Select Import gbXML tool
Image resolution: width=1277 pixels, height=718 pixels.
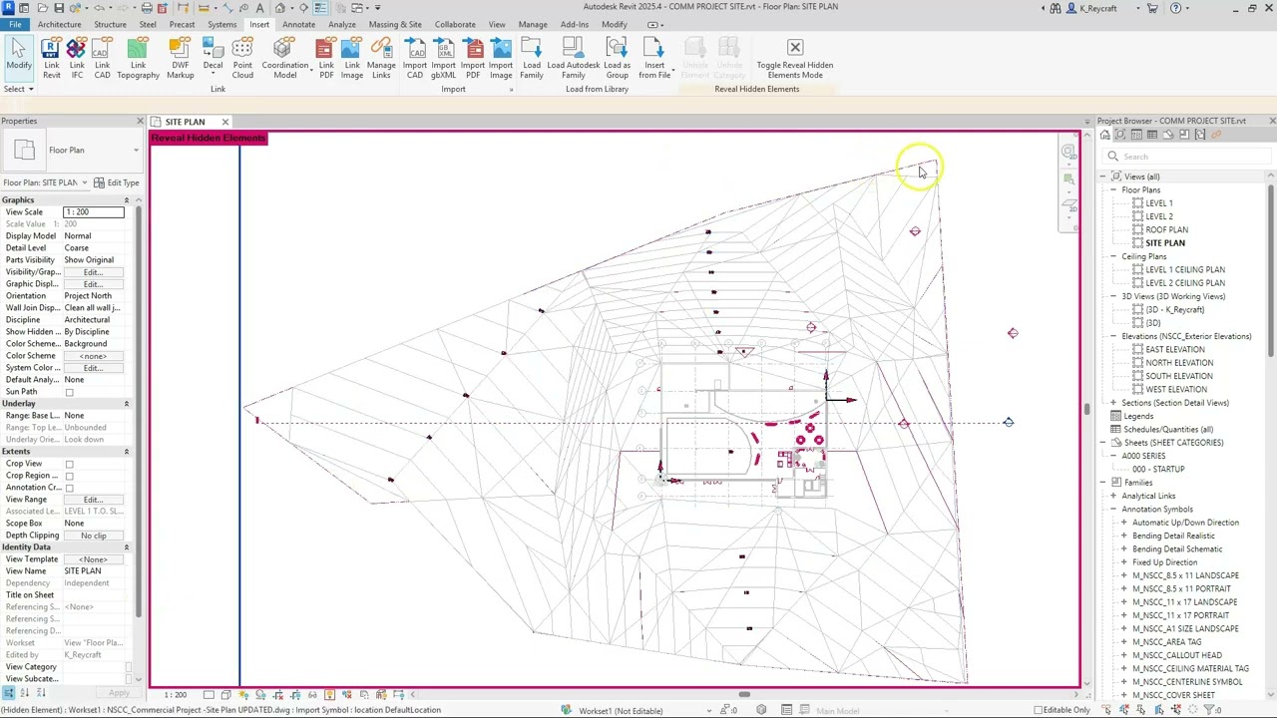coord(443,58)
